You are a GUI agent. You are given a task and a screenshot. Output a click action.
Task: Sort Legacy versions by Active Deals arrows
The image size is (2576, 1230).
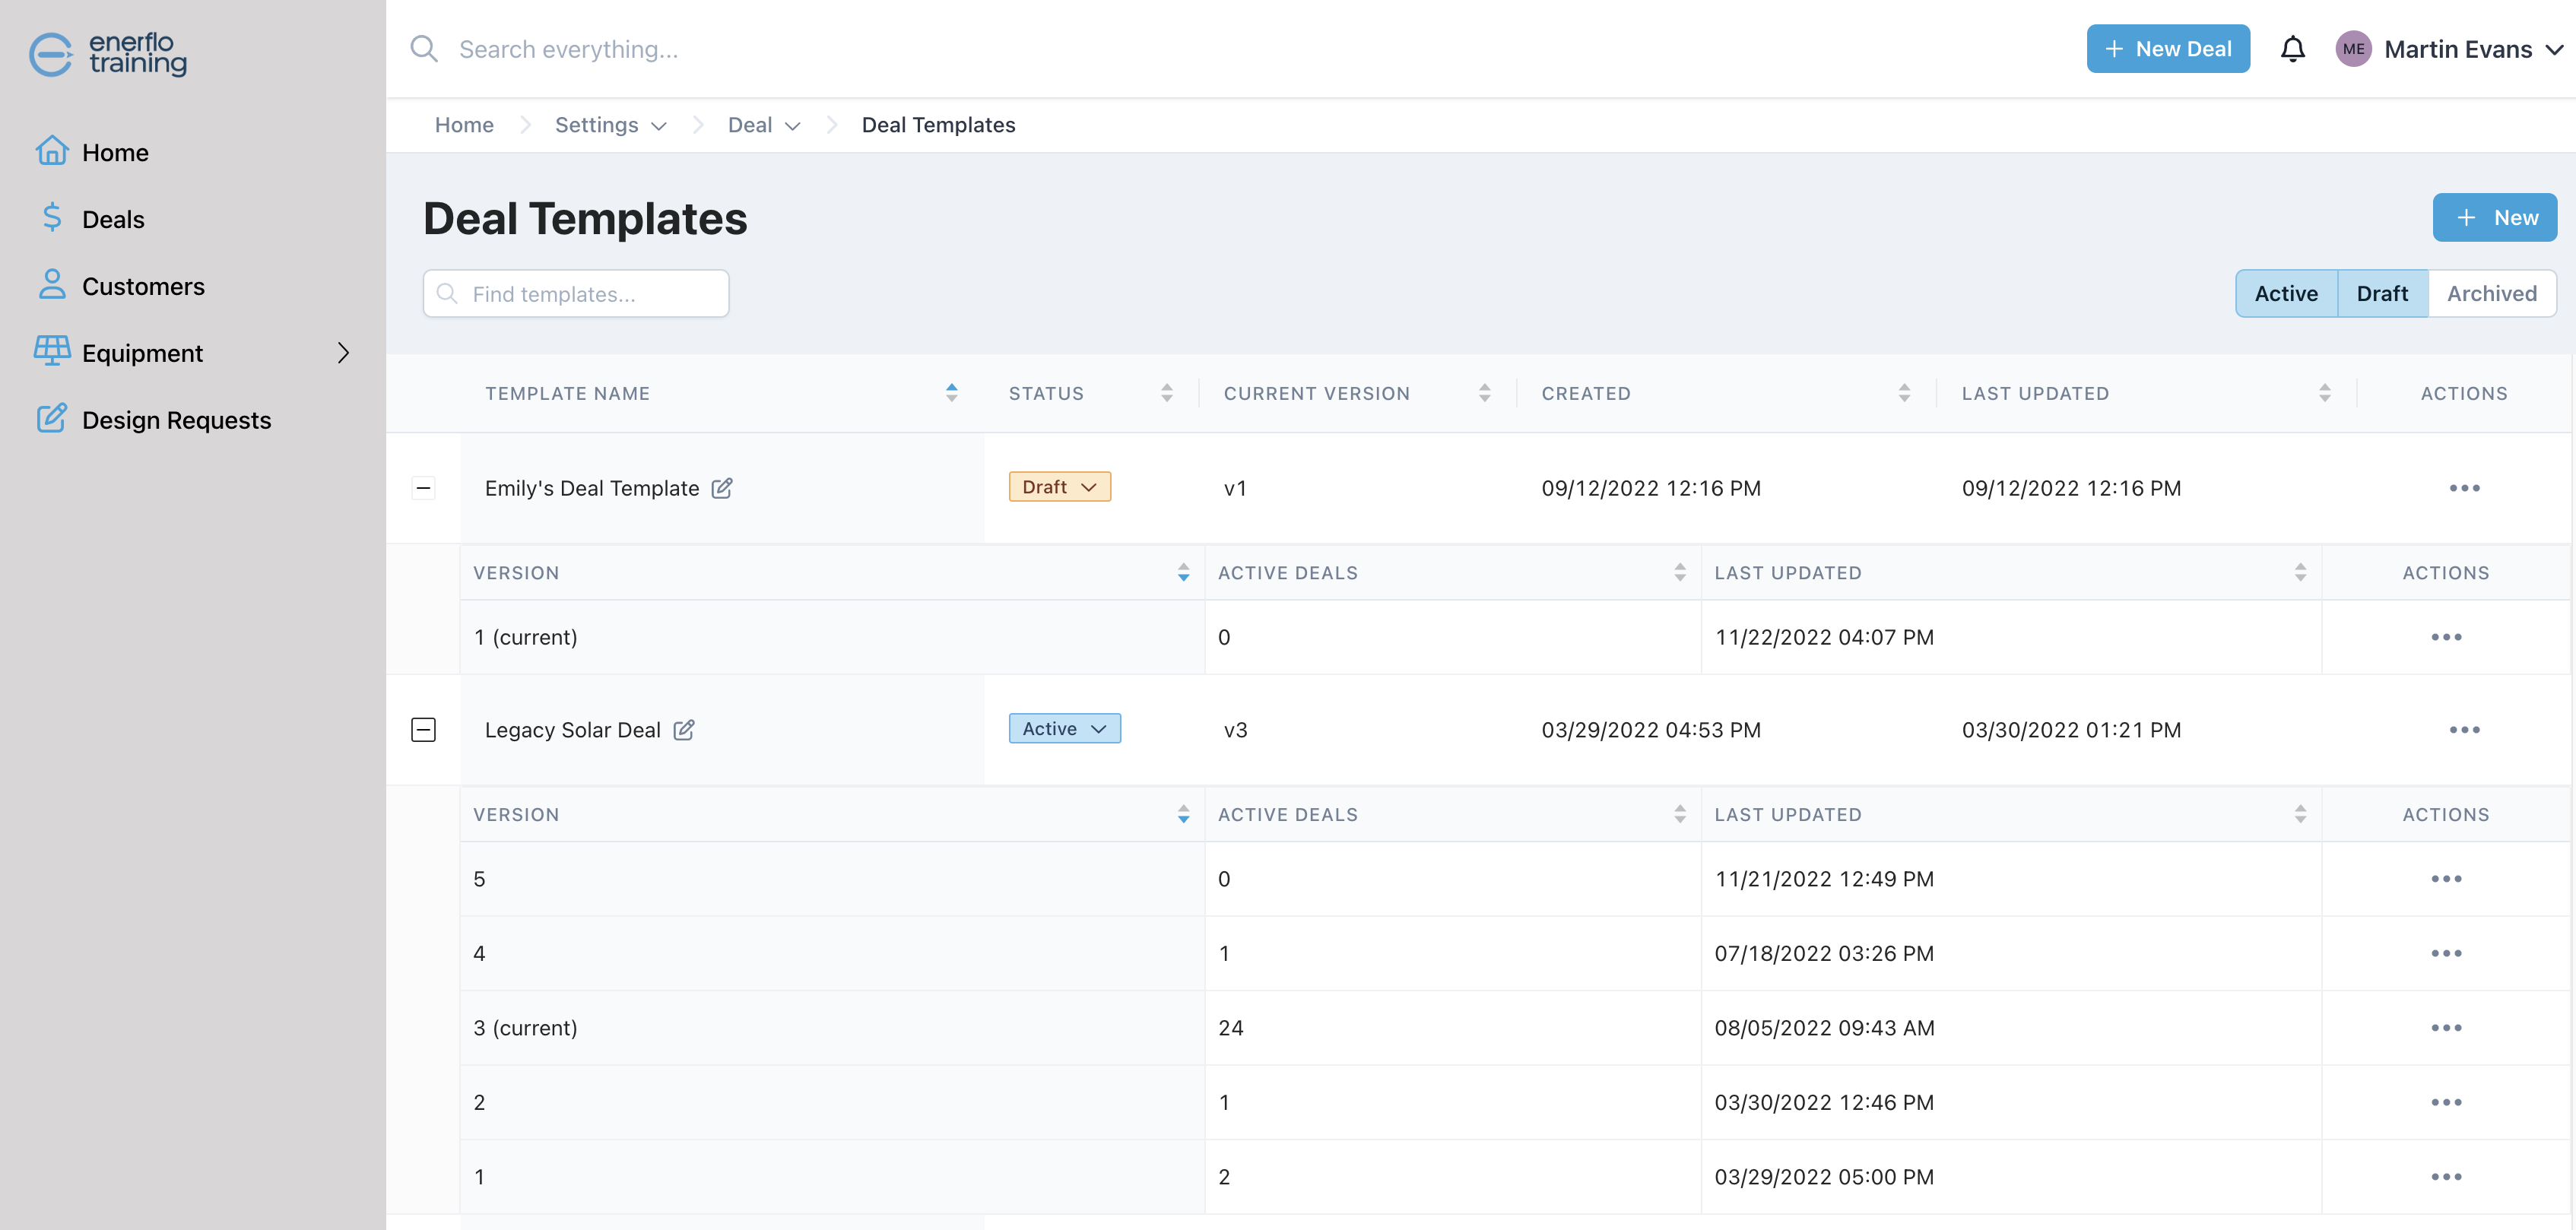click(x=1680, y=814)
